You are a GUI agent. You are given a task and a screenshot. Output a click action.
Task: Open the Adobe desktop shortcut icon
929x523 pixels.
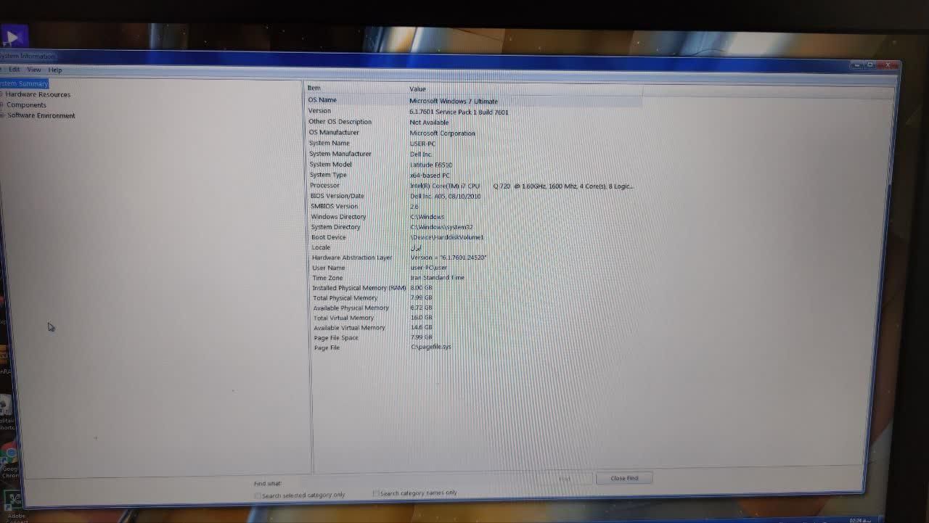tap(15, 506)
